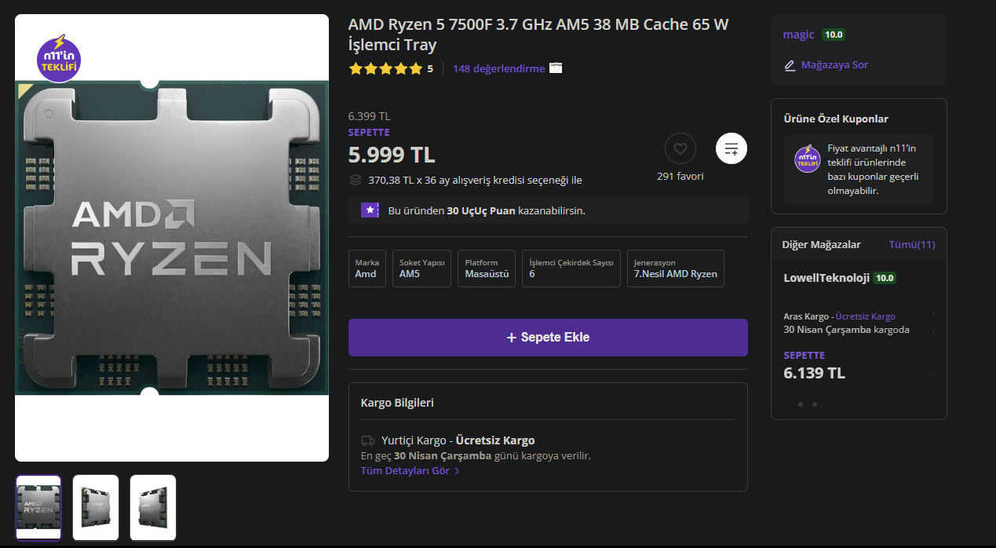Select the second carousel dot in Diğer Mağazalar
Image resolution: width=996 pixels, height=548 pixels.
pyautogui.click(x=815, y=404)
